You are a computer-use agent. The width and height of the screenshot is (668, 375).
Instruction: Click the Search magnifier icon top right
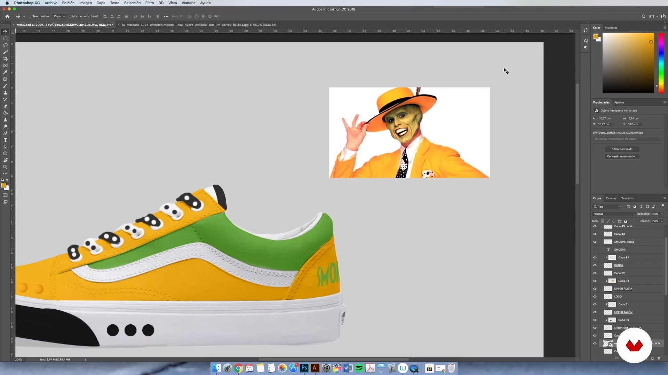click(x=644, y=16)
